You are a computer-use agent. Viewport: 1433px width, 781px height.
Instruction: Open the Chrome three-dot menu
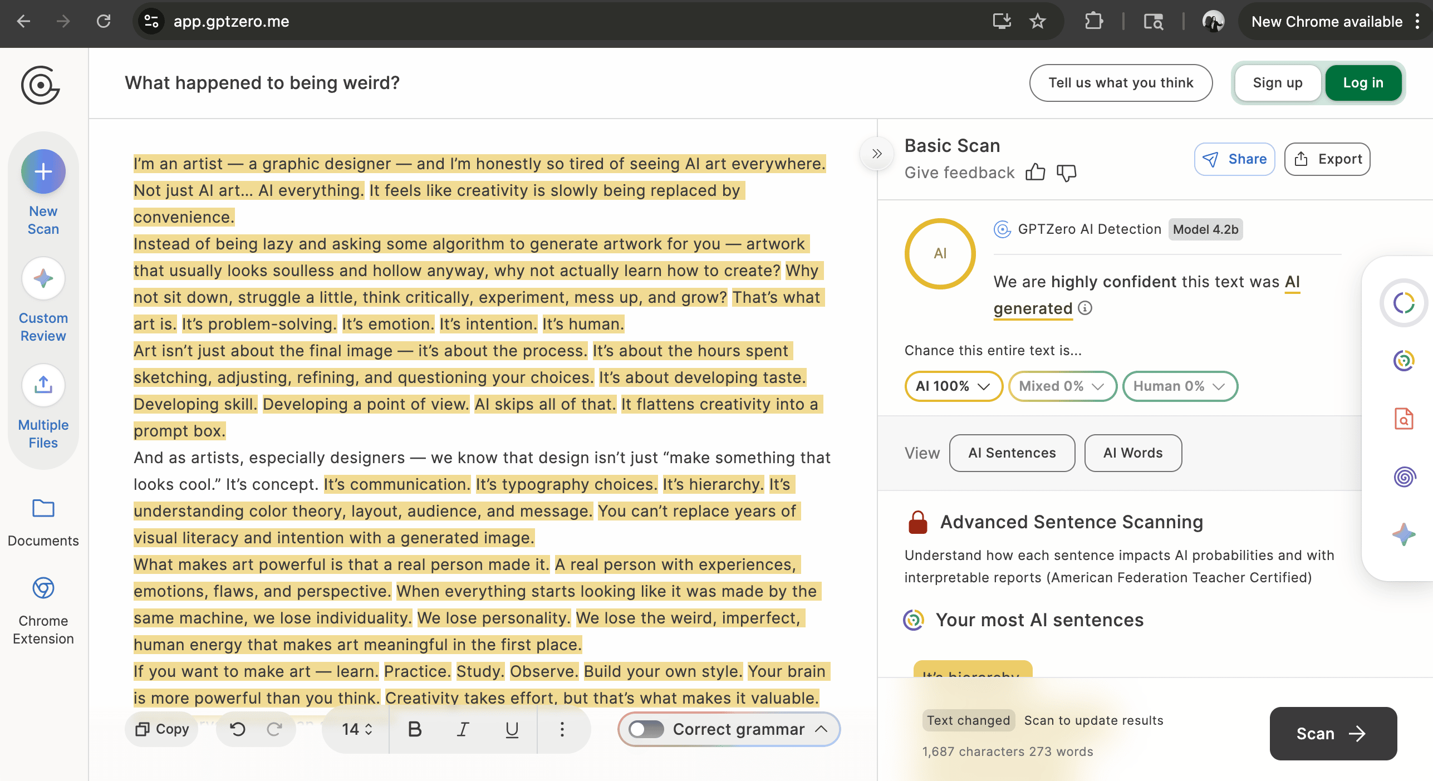pyautogui.click(x=1417, y=21)
